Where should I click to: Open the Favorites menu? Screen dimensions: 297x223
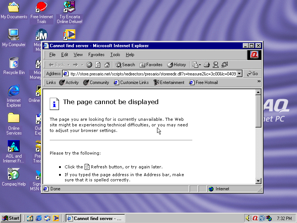[x=96, y=55]
